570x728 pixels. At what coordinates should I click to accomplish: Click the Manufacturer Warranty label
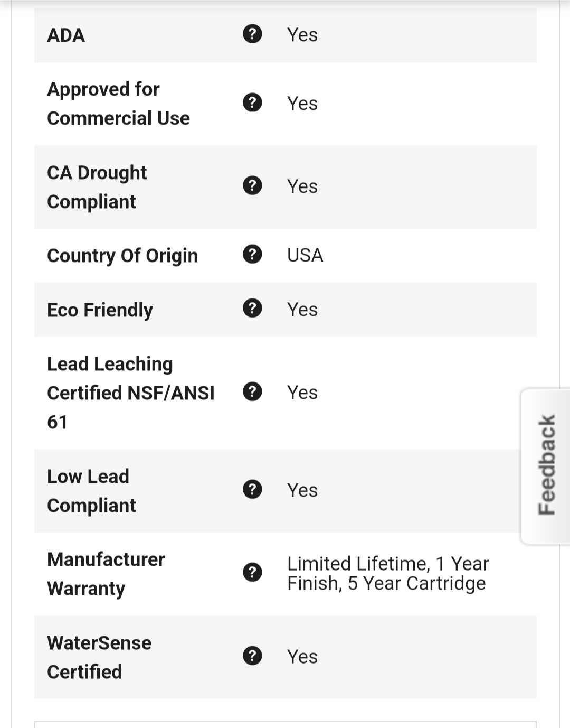106,574
